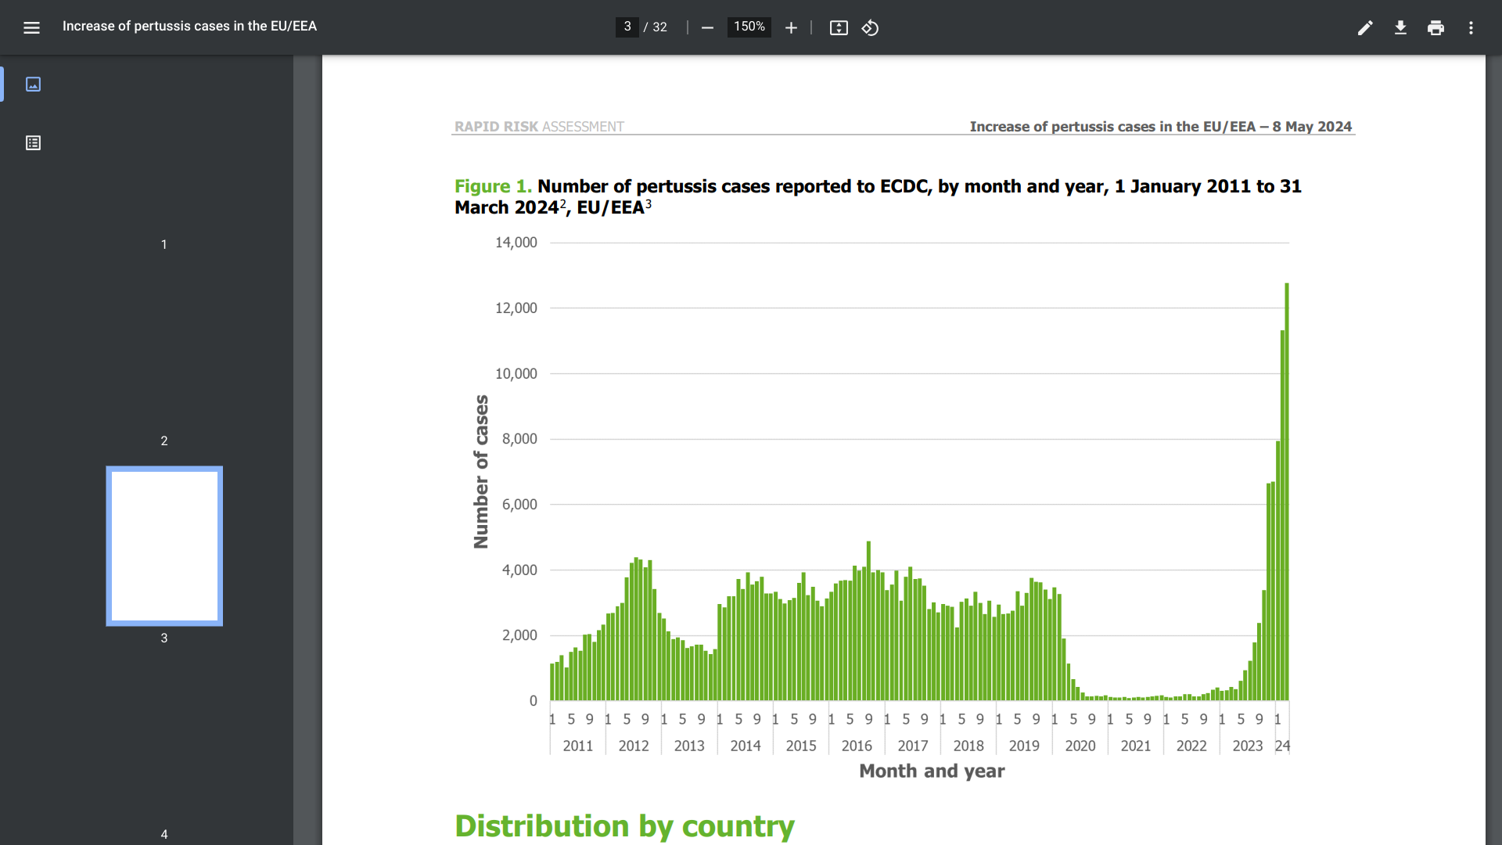
Task: Download the PDF file
Action: 1400,27
